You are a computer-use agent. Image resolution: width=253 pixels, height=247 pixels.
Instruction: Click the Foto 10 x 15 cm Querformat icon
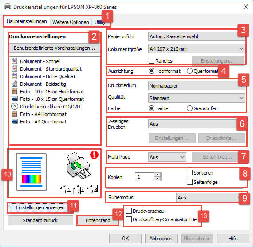point(15,99)
